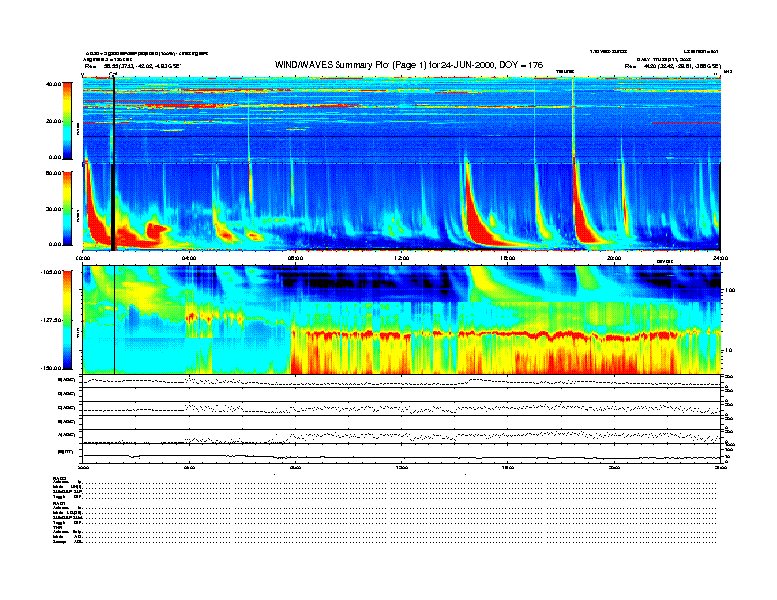Select the 60.00 label on RAD1 color scale

[53, 173]
